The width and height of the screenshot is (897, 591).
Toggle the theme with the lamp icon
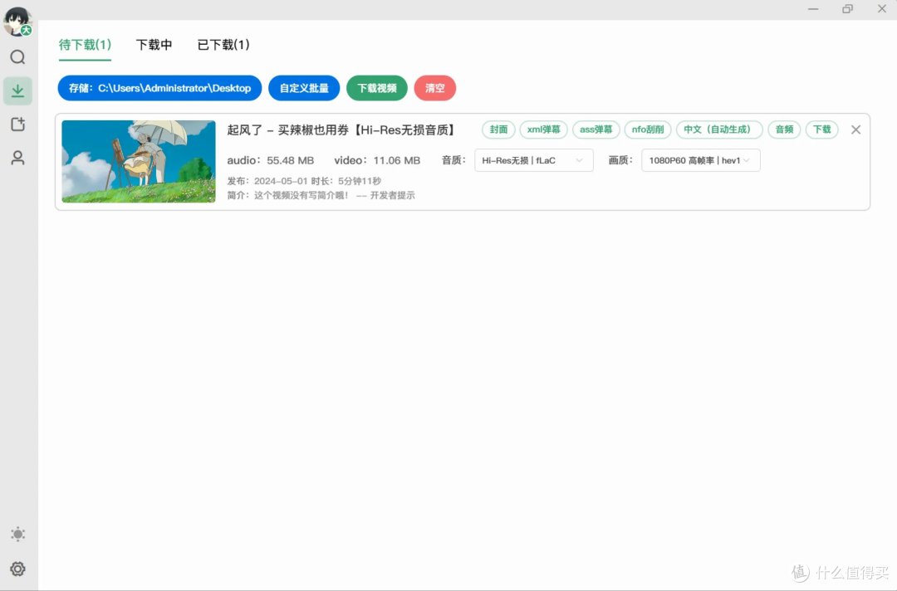tap(17, 534)
